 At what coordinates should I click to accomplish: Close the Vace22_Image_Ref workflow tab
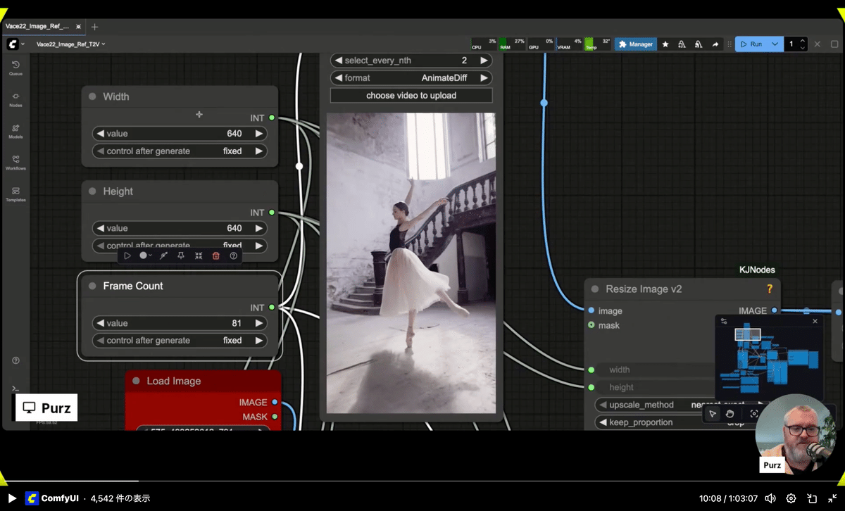(77, 27)
